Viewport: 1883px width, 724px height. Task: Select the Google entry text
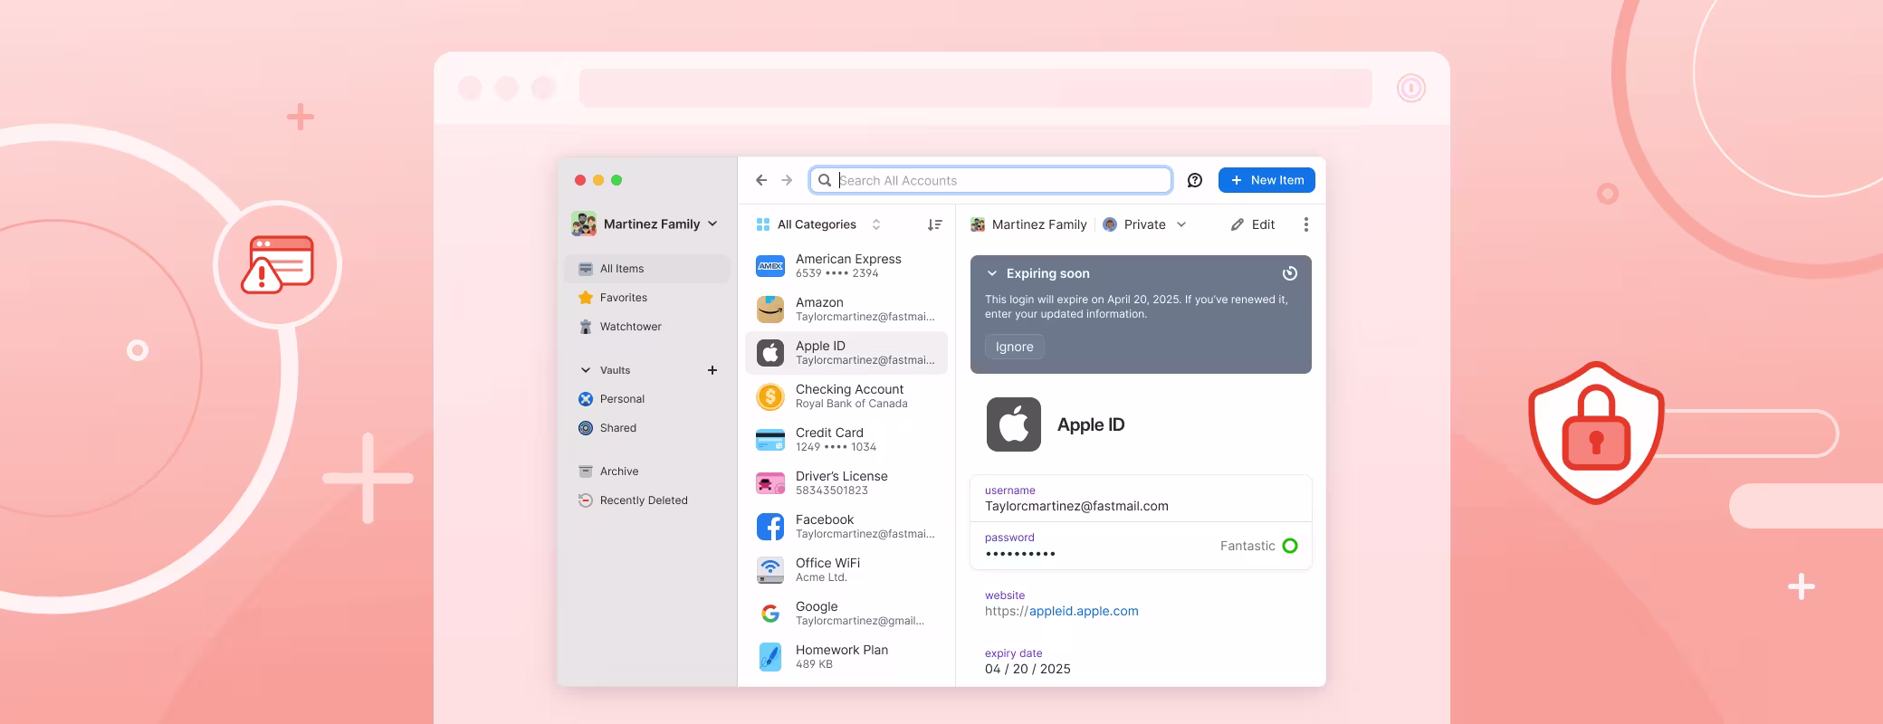860,614
